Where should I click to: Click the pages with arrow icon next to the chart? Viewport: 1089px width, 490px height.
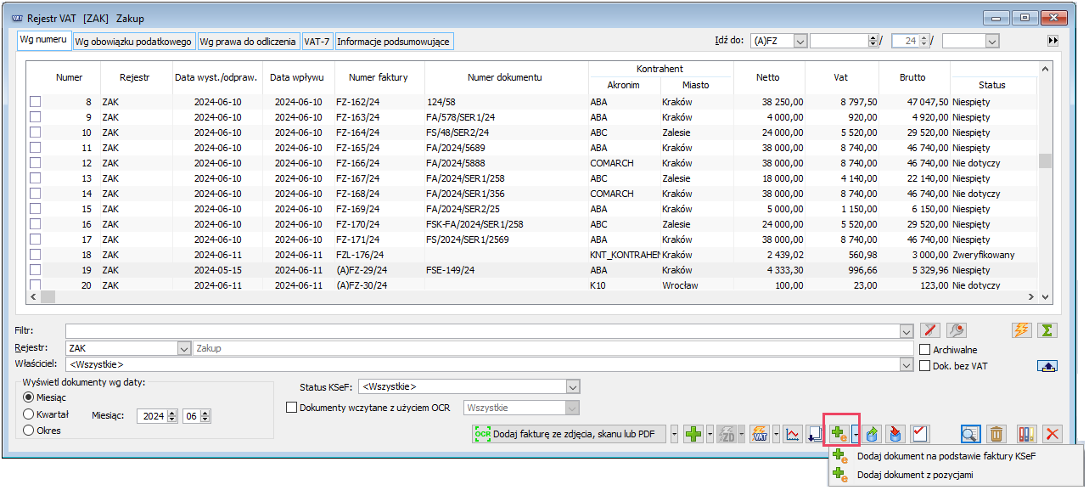(816, 434)
